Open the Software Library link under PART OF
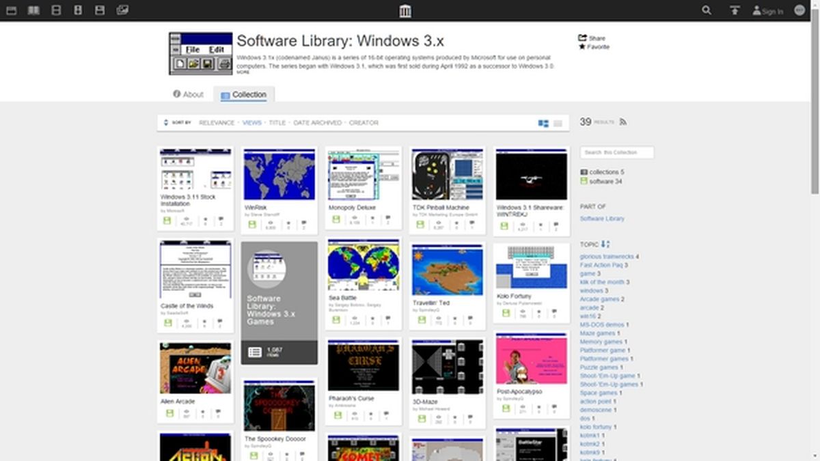 (x=600, y=219)
